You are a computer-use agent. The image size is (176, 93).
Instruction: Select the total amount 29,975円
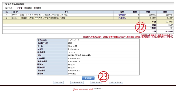[169, 32]
